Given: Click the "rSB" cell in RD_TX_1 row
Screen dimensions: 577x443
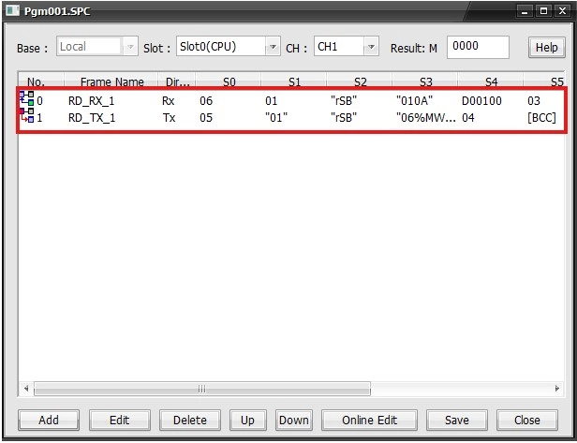Looking at the screenshot, I should [x=344, y=118].
